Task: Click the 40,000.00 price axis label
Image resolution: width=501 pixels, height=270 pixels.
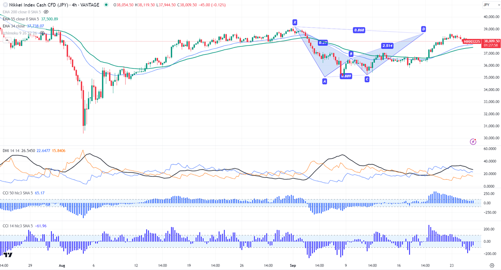Action: tap(491, 17)
